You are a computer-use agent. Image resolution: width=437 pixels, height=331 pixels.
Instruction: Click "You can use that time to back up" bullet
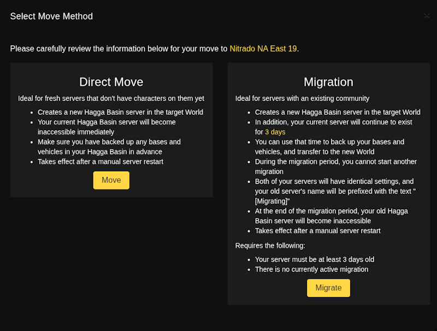point(329,147)
